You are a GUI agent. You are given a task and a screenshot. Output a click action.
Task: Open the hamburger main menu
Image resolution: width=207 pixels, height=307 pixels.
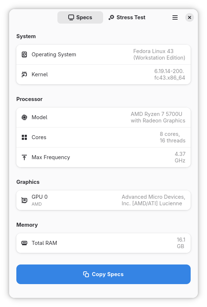click(175, 17)
